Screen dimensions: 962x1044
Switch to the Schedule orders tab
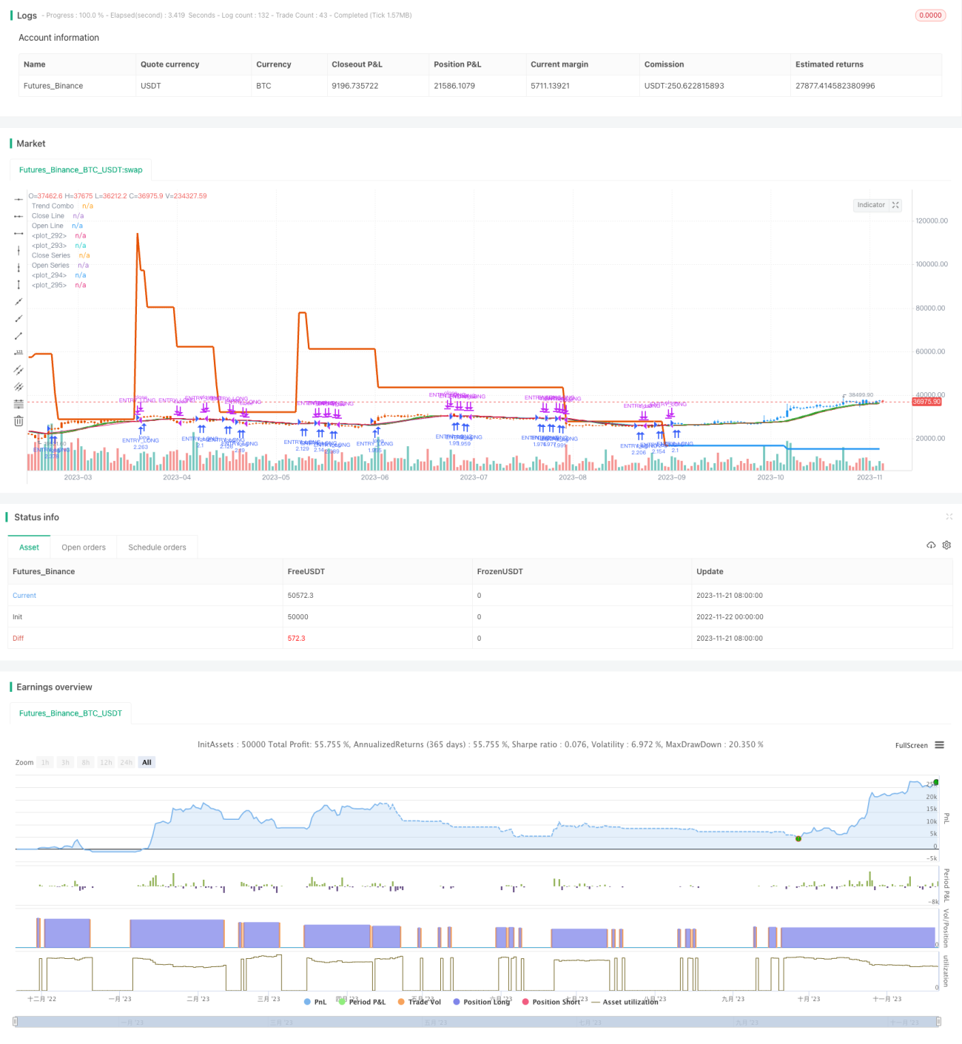click(x=157, y=548)
